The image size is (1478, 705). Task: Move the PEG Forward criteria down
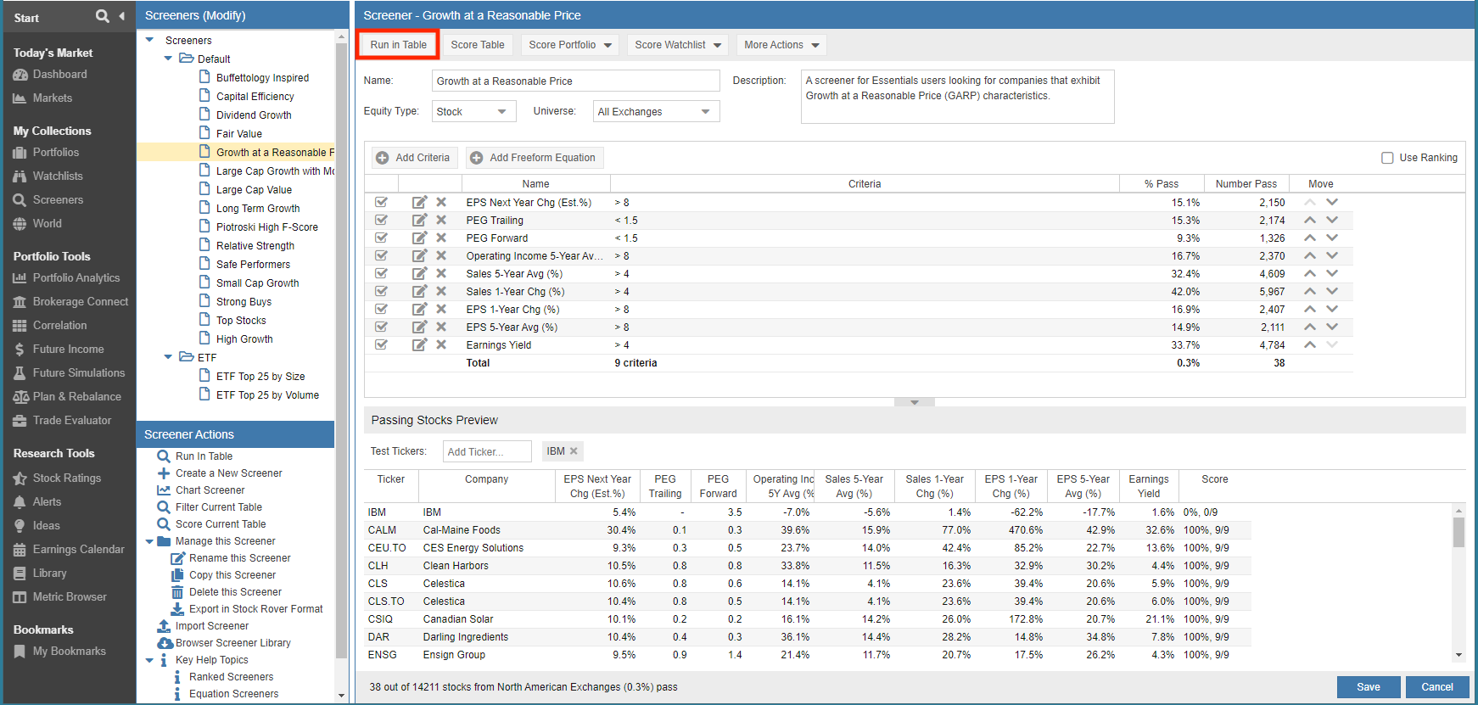pos(1332,238)
